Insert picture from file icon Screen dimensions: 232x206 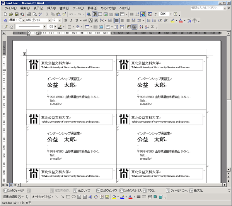point(107,197)
